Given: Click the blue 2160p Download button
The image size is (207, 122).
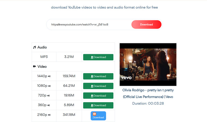Looking at the screenshot, I should 98,116.
